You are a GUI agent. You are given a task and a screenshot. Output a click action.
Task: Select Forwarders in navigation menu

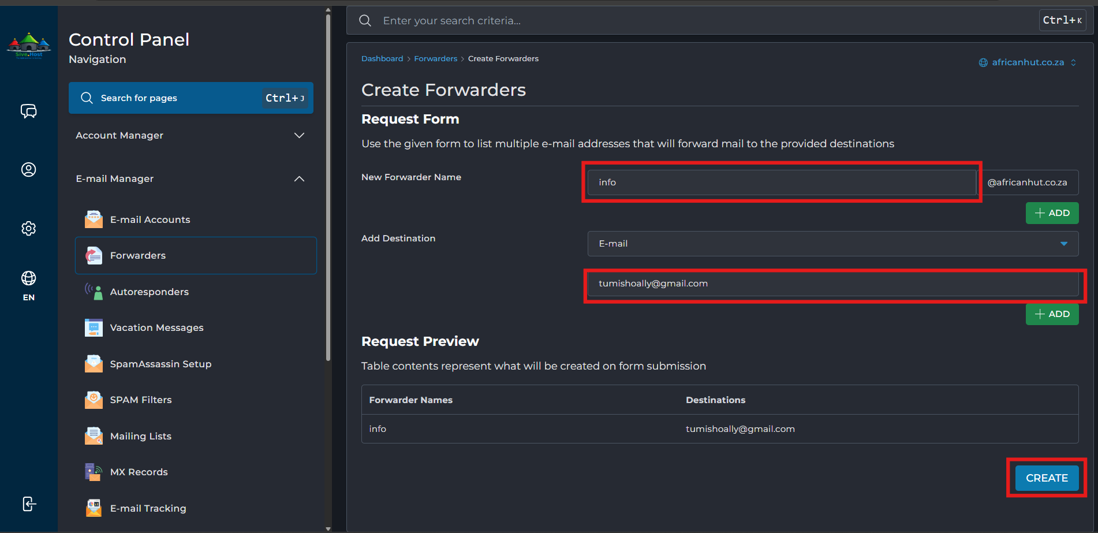[196, 255]
